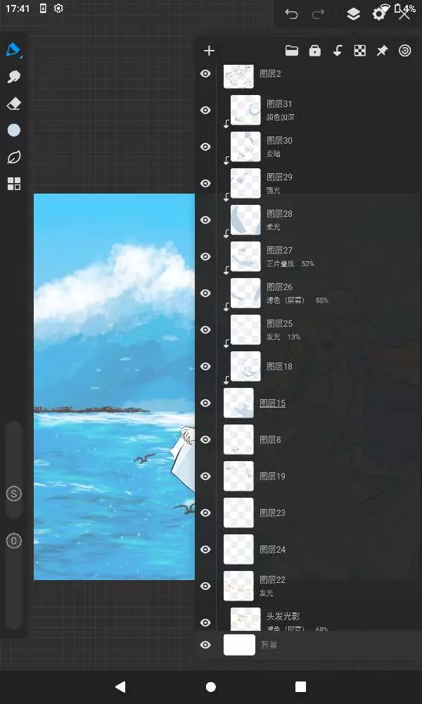Screen dimensions: 422x704
Task: Hide layer 图层15 using eye icon
Action: tap(205, 403)
